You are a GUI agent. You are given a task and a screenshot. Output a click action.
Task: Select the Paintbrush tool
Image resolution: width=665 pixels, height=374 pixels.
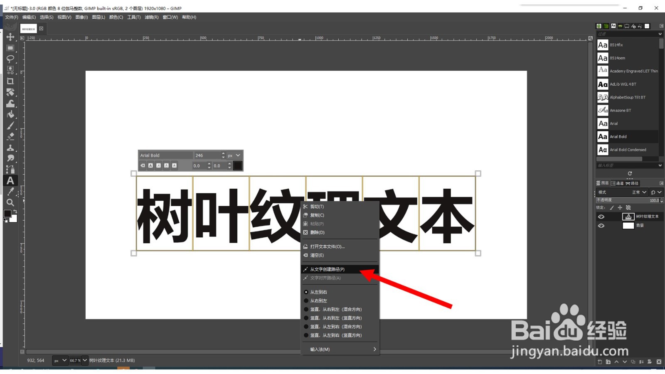(x=10, y=125)
